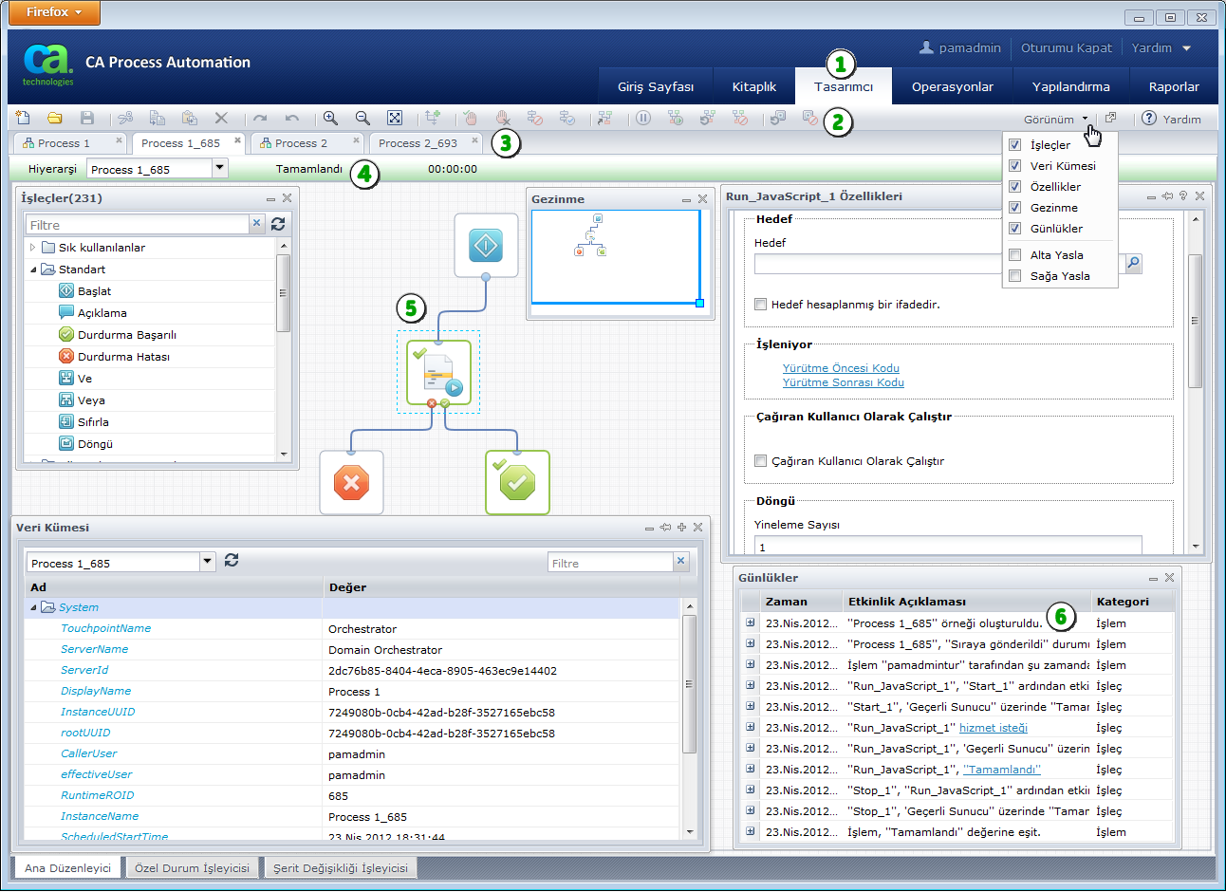
Task: Select the red Stop Failure node
Action: (351, 483)
